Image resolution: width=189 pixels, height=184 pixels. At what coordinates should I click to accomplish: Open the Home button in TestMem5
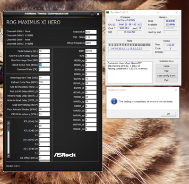click(x=166, y=66)
